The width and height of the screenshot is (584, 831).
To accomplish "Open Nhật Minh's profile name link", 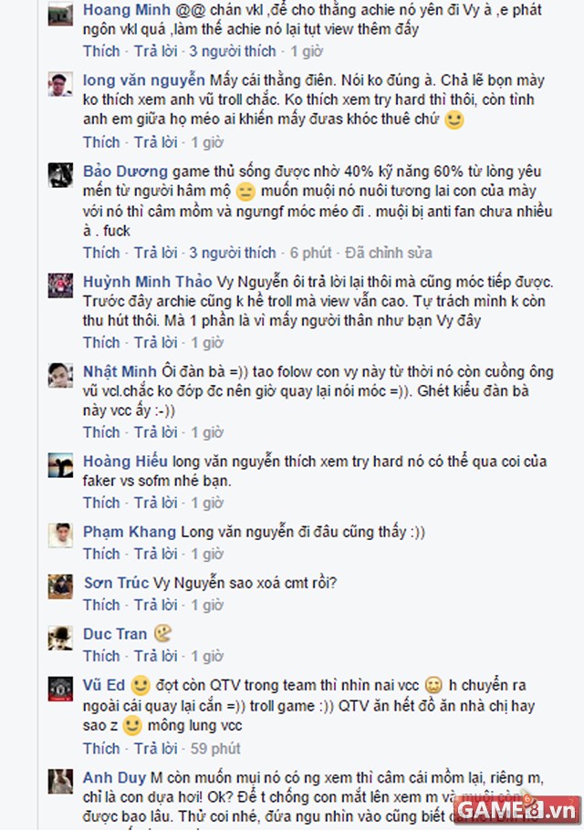I will pos(120,371).
